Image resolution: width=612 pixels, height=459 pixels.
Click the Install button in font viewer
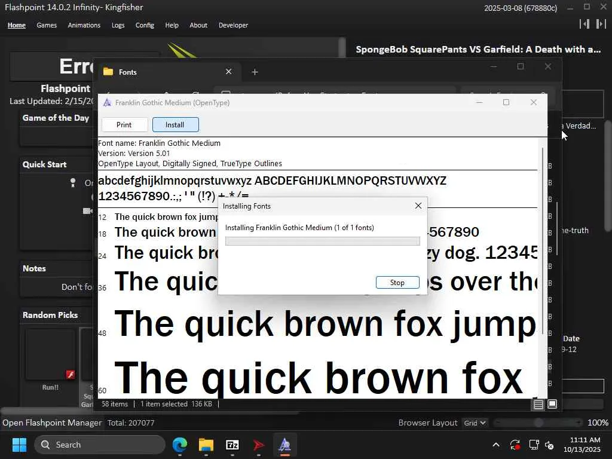175,125
